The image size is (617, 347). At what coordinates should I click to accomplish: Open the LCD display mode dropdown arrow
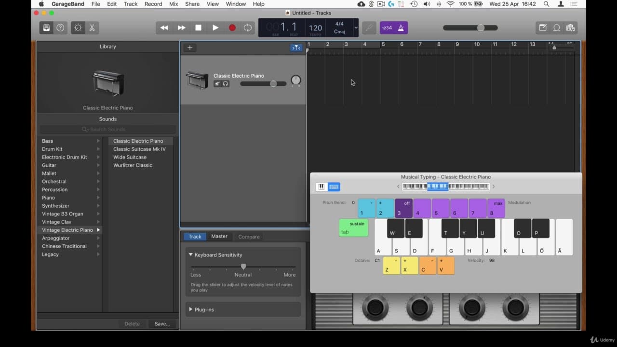coord(356,27)
